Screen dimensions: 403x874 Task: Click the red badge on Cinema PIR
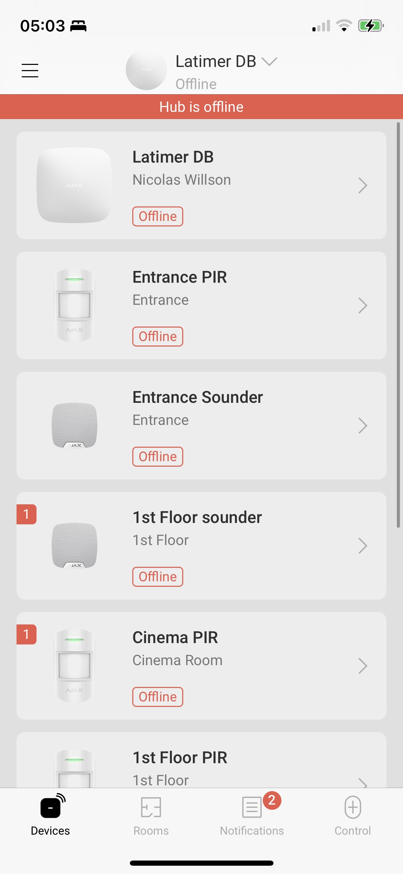27,634
